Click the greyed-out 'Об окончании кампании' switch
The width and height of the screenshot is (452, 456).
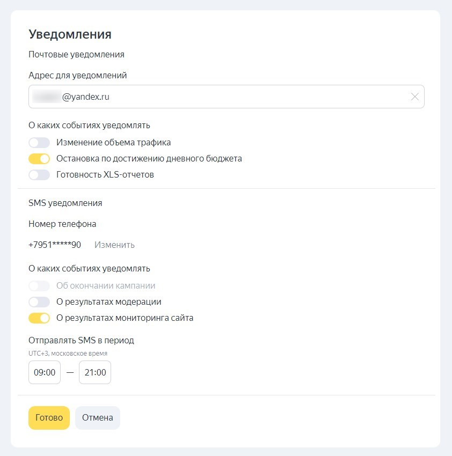39,286
